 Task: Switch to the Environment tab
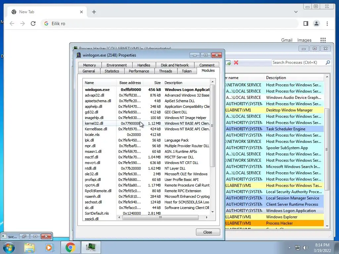[x=117, y=65]
